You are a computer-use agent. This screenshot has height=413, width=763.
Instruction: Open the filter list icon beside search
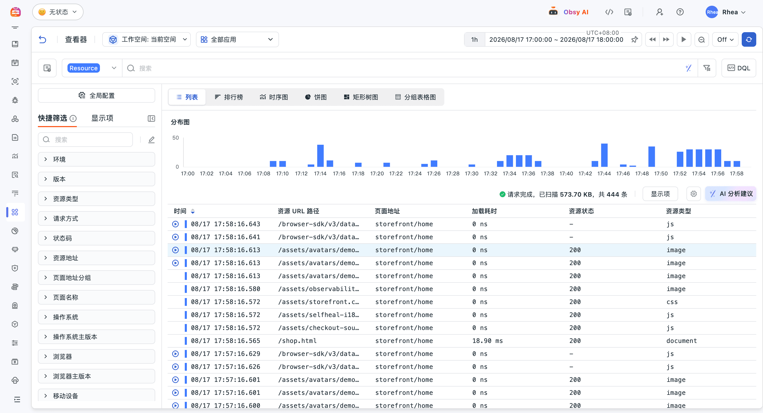click(707, 68)
